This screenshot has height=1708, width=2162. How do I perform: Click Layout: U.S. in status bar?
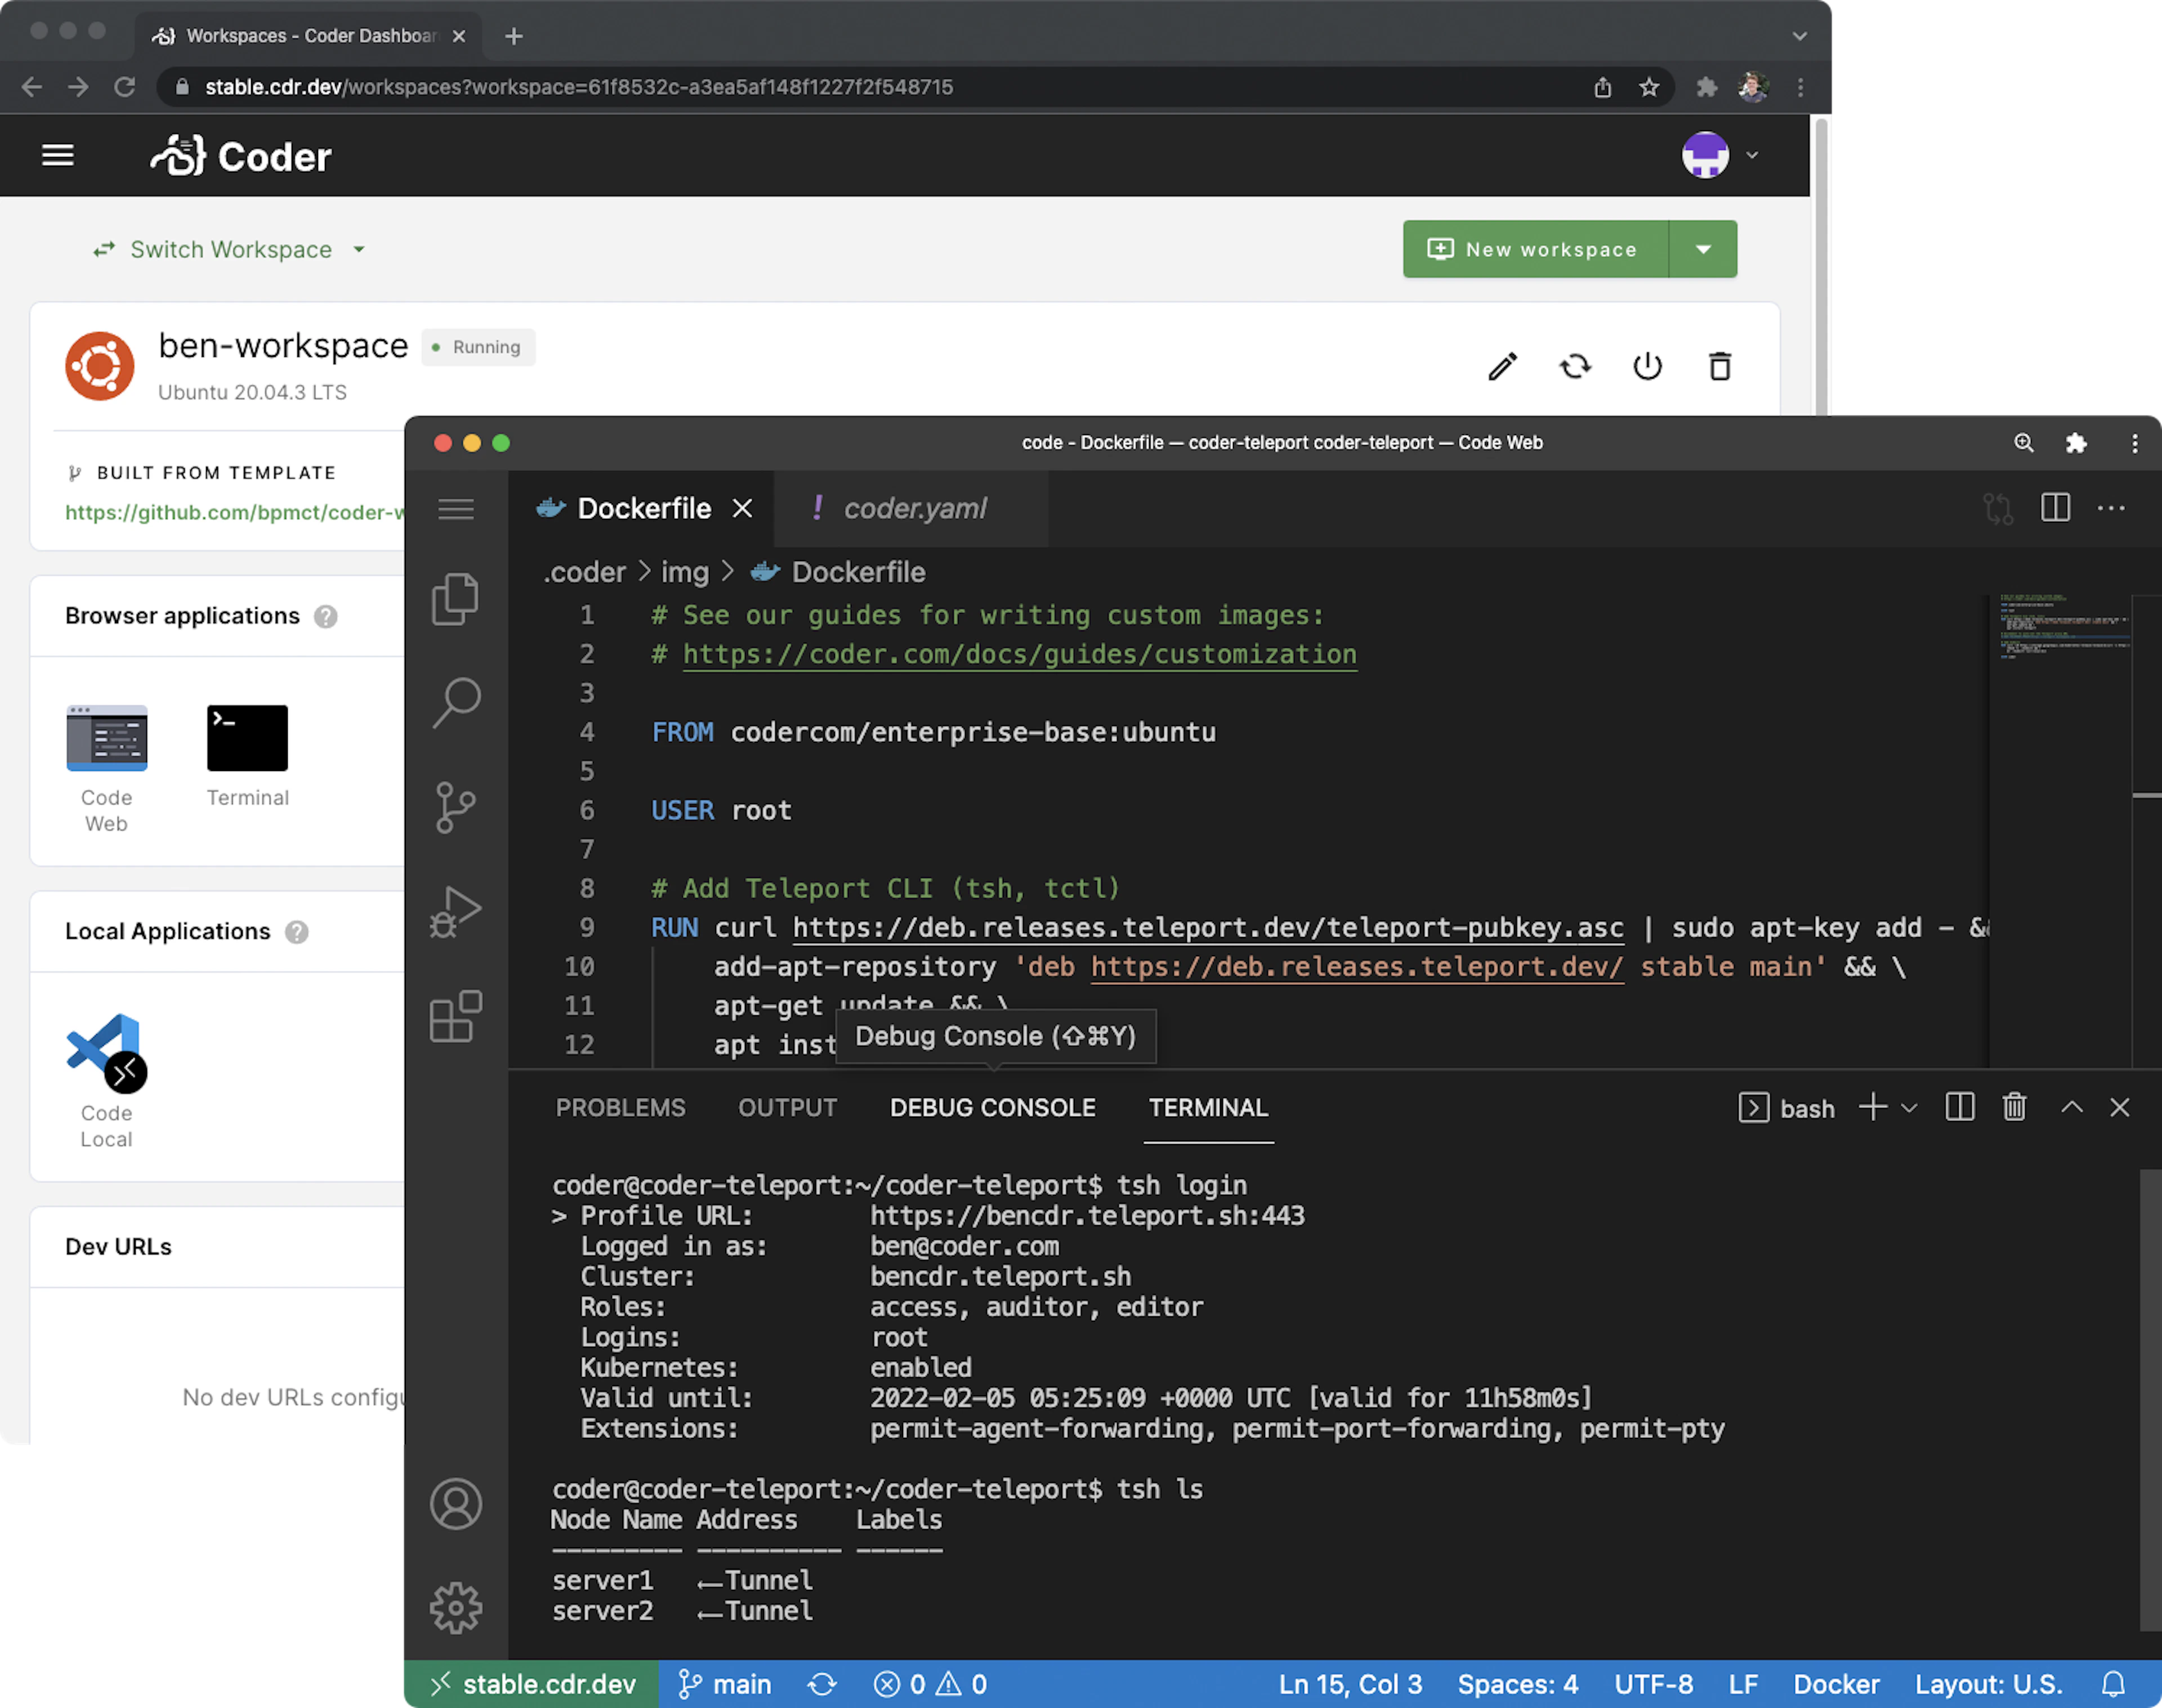pos(1988,1684)
